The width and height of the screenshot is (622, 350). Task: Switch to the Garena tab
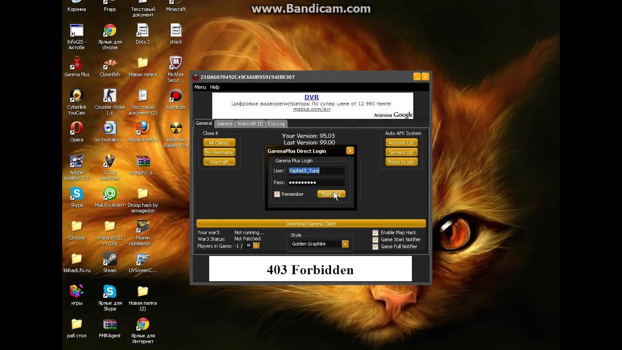click(225, 124)
